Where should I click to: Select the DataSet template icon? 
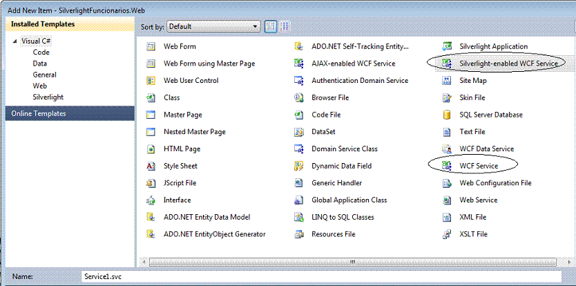pos(298,132)
